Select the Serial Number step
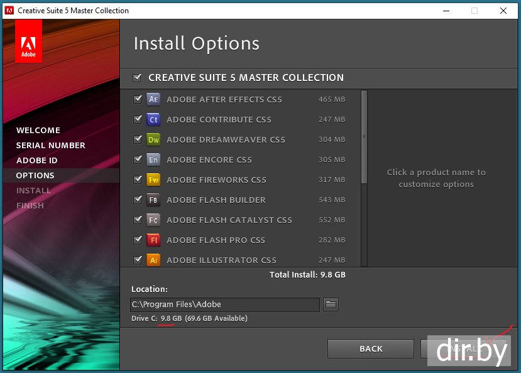This screenshot has width=521, height=373. [51, 146]
